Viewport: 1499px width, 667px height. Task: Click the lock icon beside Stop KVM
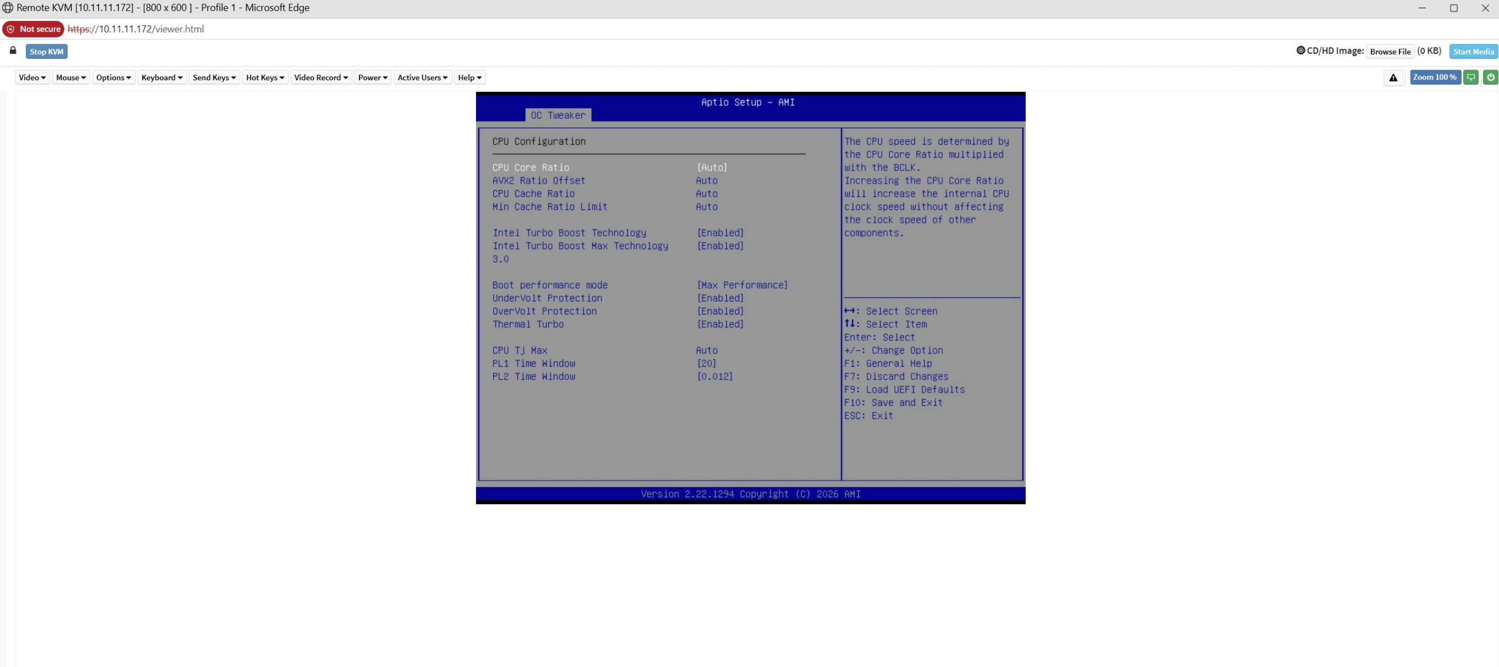click(x=13, y=50)
